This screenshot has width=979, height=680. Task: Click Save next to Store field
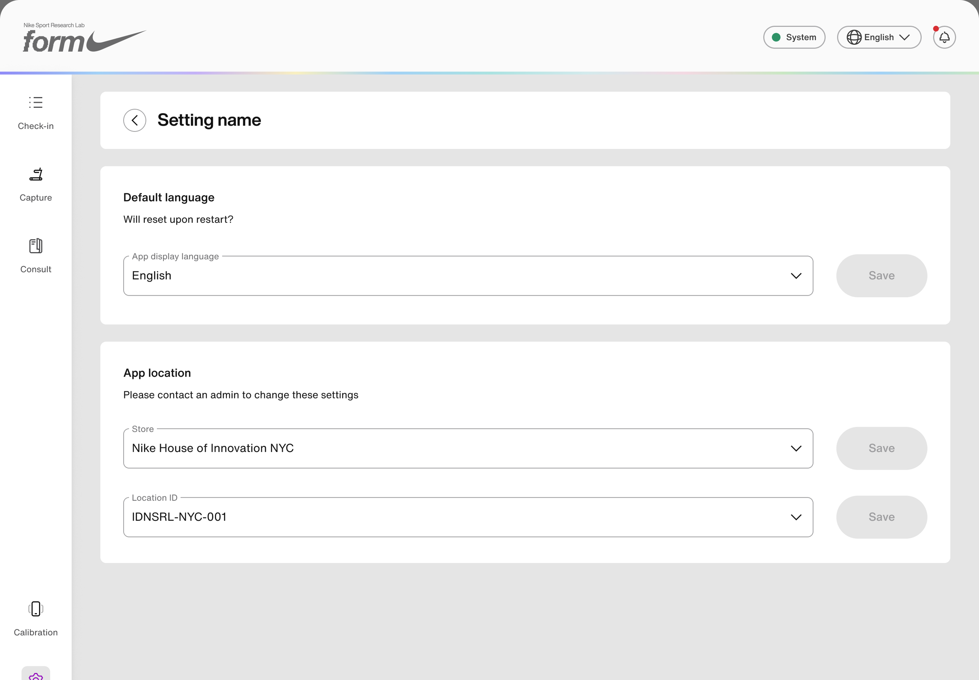(x=882, y=448)
